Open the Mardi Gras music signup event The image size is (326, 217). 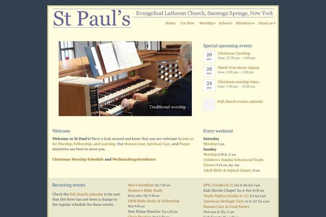[x=239, y=67]
